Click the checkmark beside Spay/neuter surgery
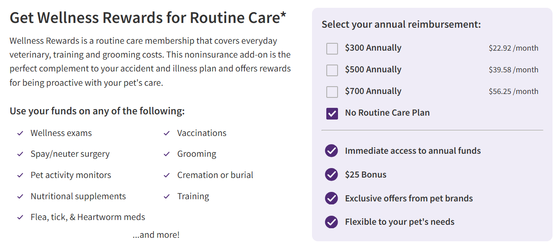This screenshot has height=246, width=559. pos(20,154)
